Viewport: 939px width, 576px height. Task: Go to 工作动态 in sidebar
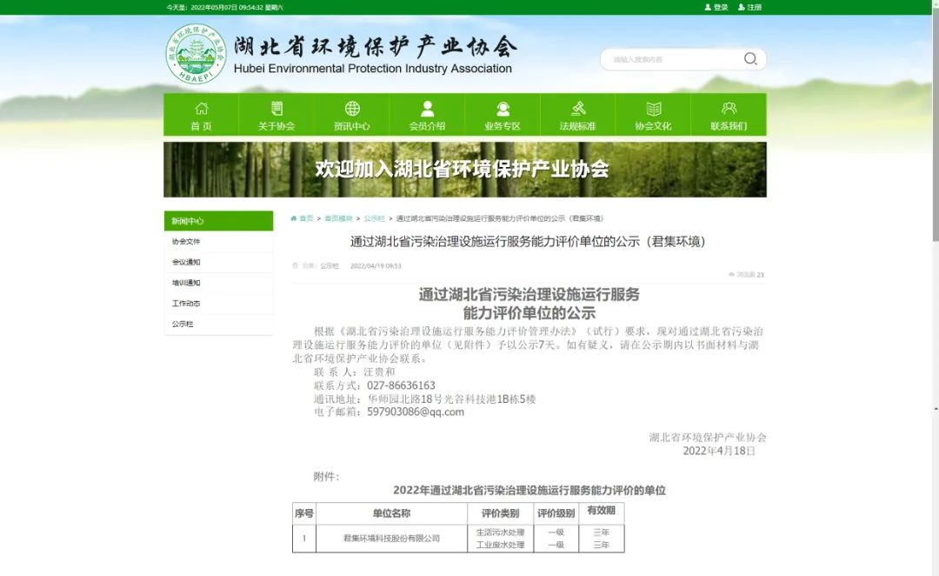[x=186, y=304]
